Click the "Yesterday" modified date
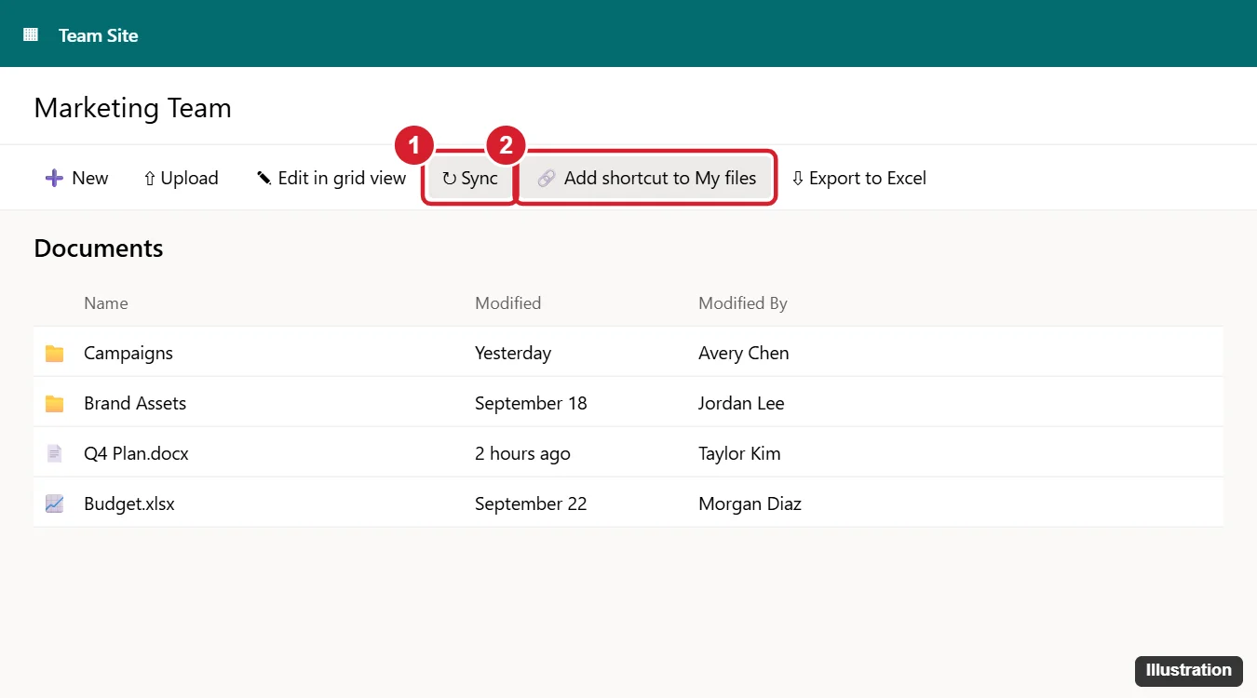Screen dimensions: 1257x698 pos(513,354)
